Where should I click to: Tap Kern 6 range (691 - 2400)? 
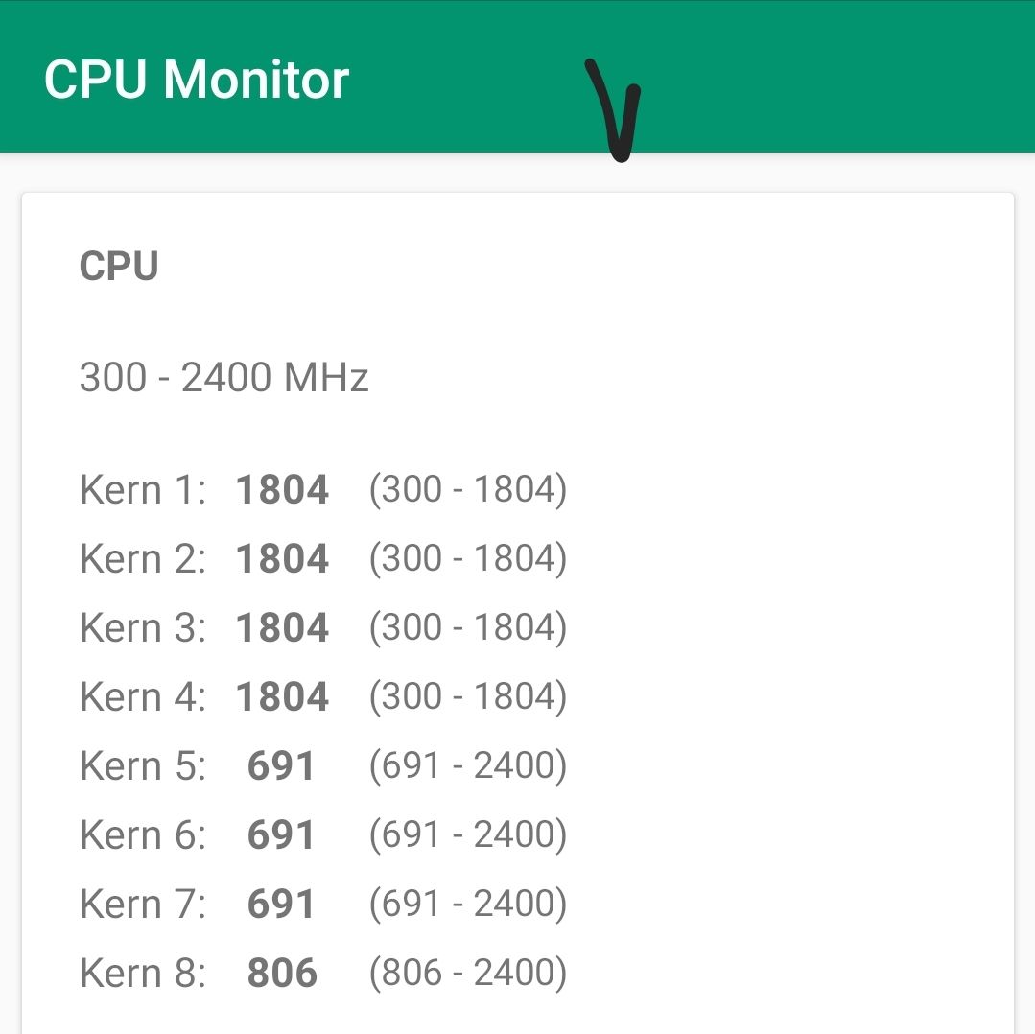click(x=468, y=835)
